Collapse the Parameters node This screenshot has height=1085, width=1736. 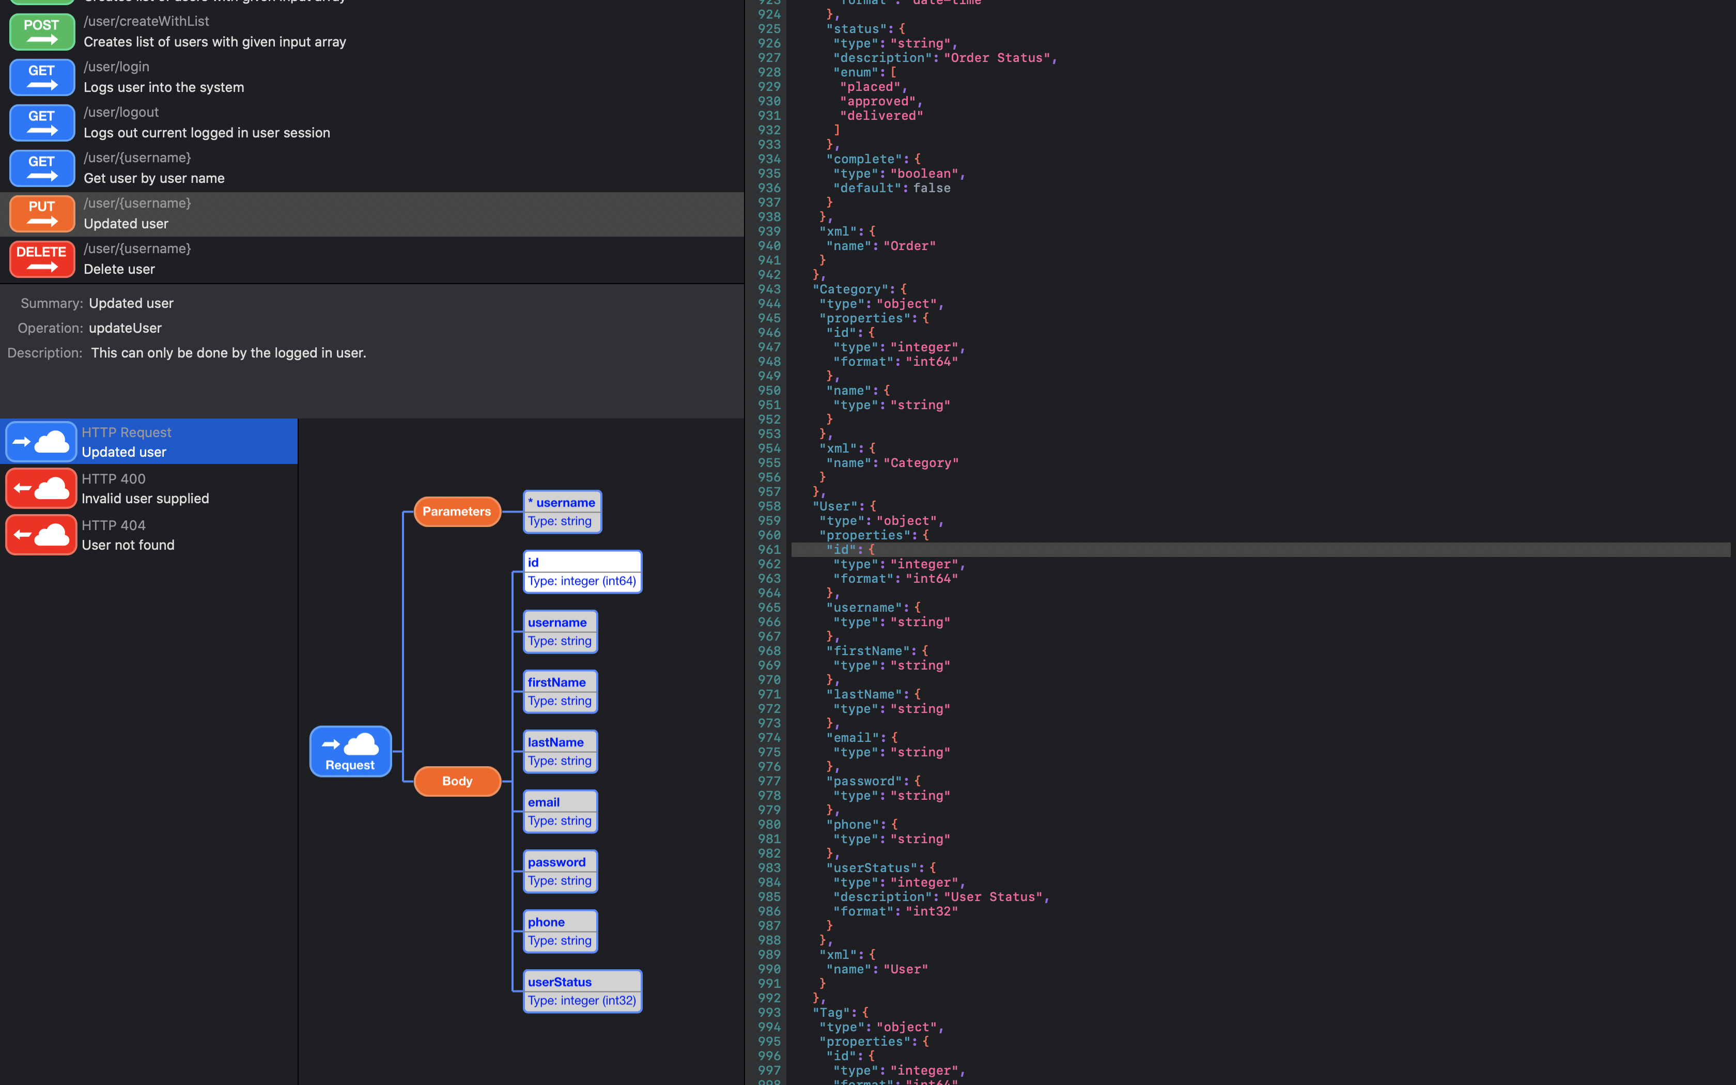pos(457,511)
